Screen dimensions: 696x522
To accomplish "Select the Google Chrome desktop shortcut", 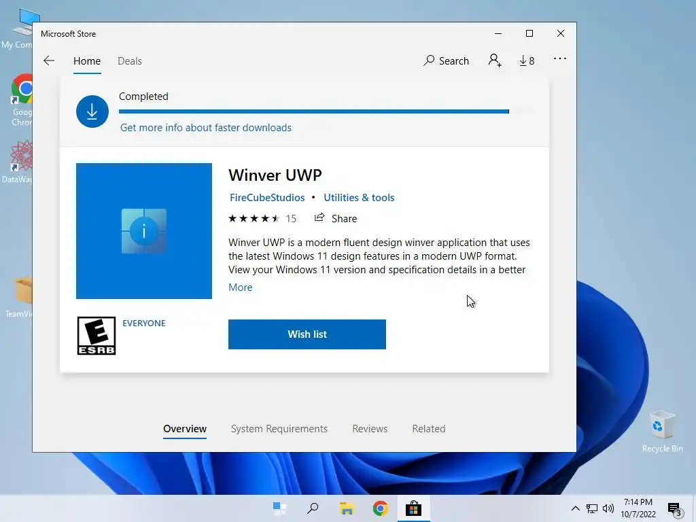I will 21,101.
